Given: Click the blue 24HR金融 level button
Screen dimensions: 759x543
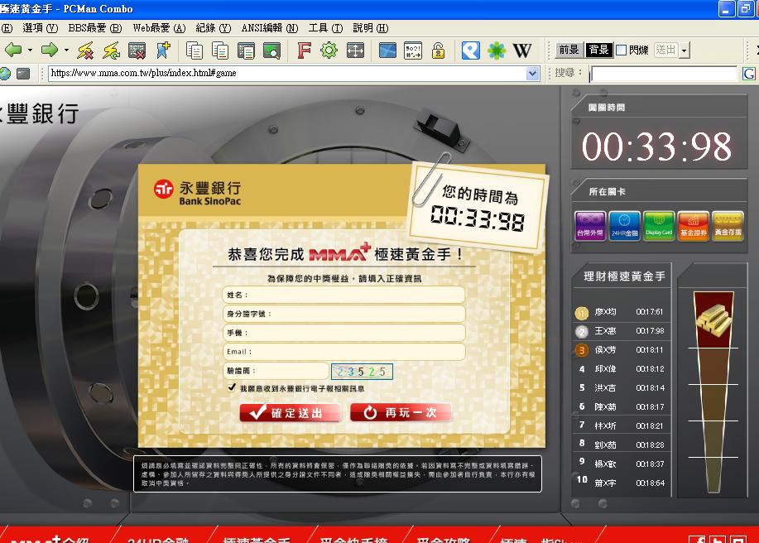Looking at the screenshot, I should tap(624, 225).
